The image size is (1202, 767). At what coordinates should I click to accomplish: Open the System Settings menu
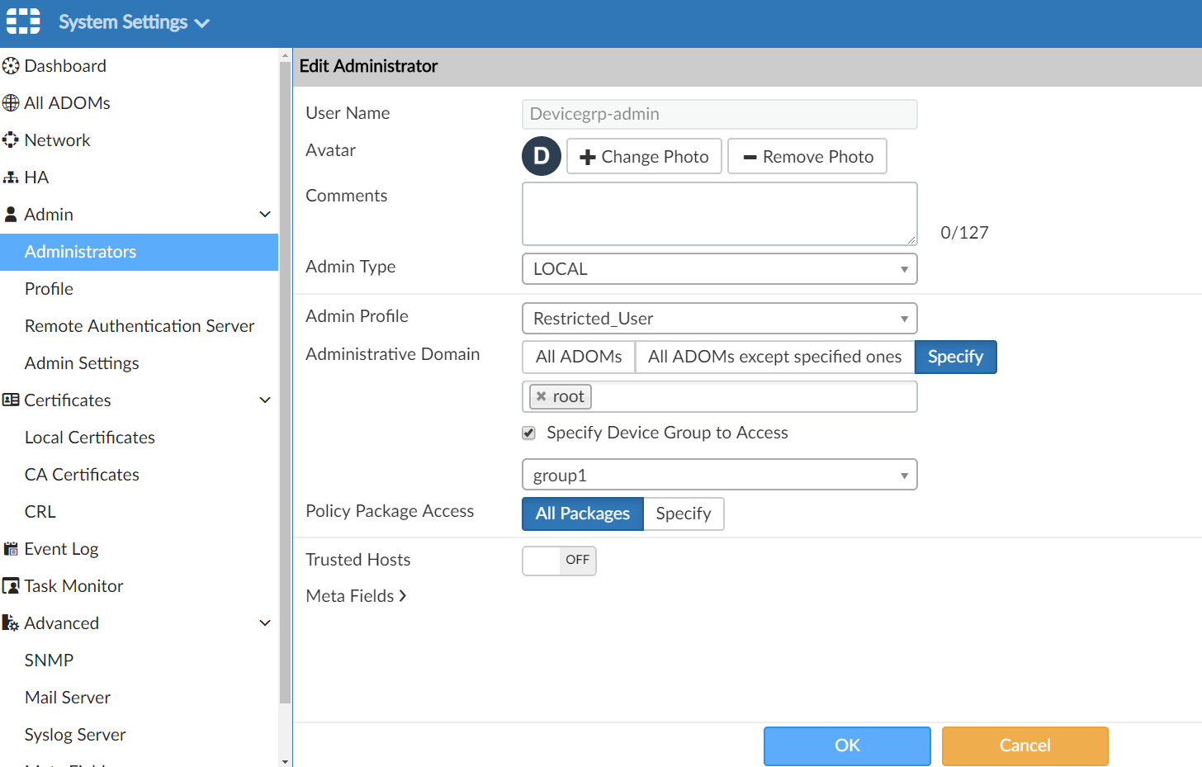point(133,22)
